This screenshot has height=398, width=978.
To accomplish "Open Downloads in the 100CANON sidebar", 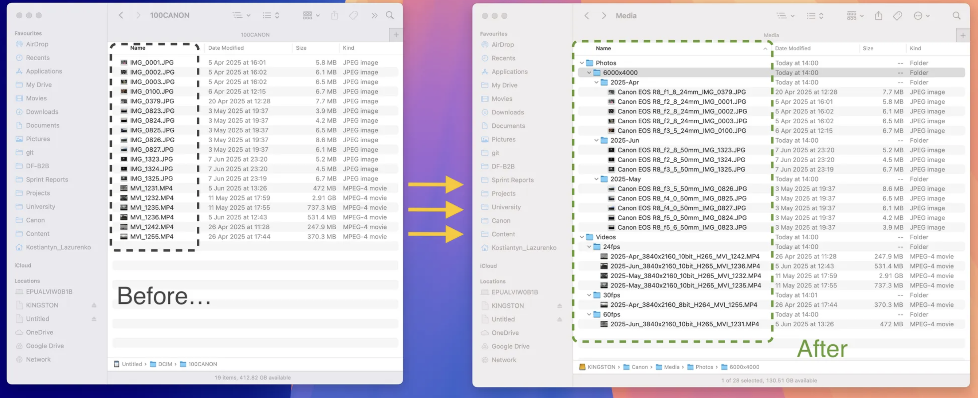I will (42, 112).
